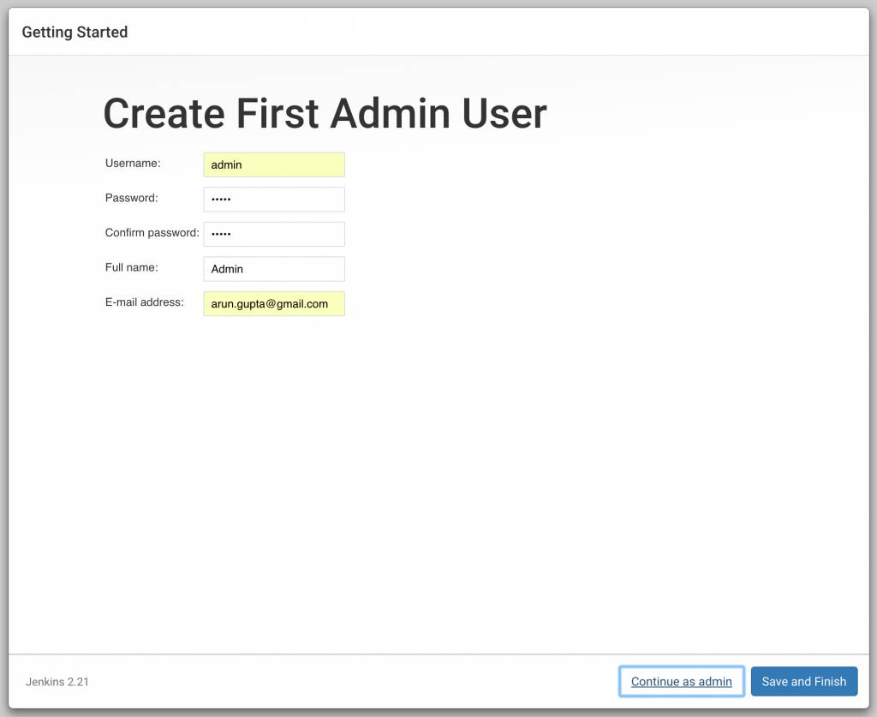Click the Full name input box
Image resolution: width=877 pixels, height=717 pixels.
[x=274, y=269]
